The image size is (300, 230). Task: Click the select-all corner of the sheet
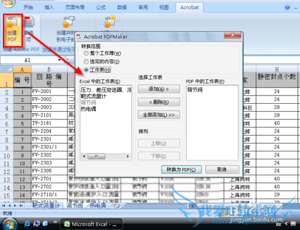pyautogui.click(x=7, y=69)
